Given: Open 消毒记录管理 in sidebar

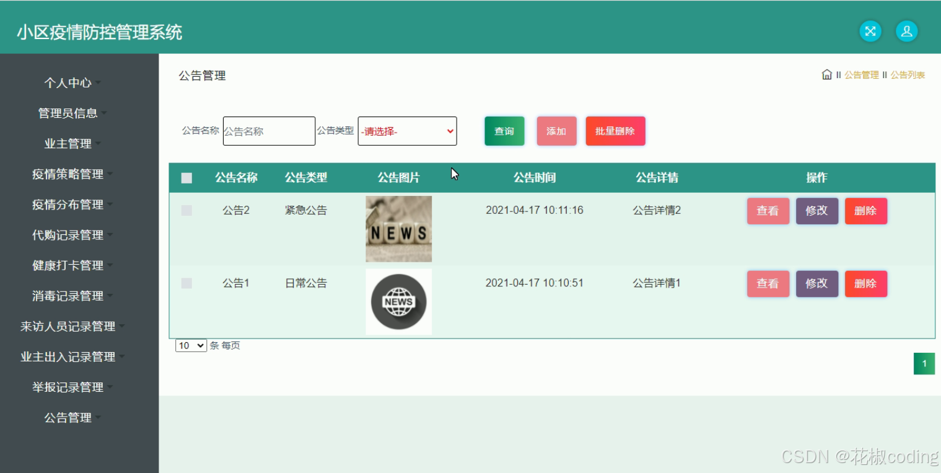Looking at the screenshot, I should [72, 296].
